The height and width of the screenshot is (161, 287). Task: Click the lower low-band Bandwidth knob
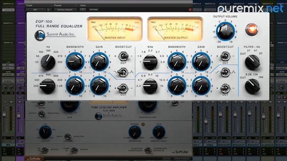(x=75, y=85)
